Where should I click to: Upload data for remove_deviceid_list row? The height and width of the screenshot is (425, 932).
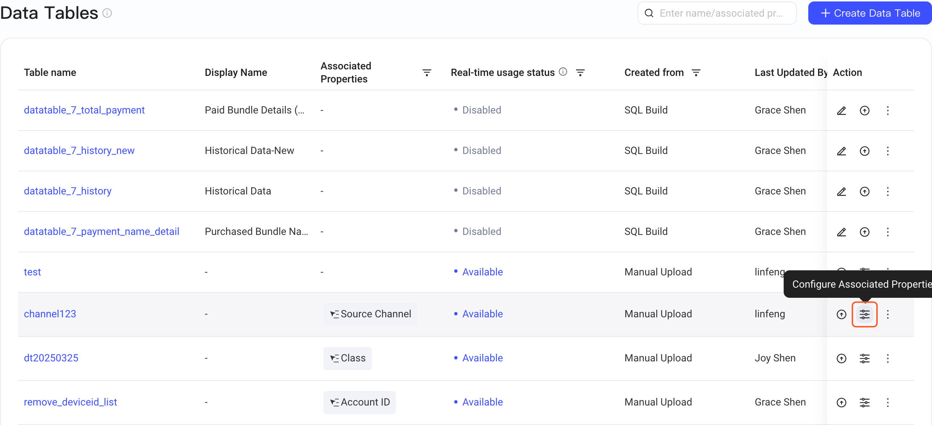pyautogui.click(x=842, y=403)
